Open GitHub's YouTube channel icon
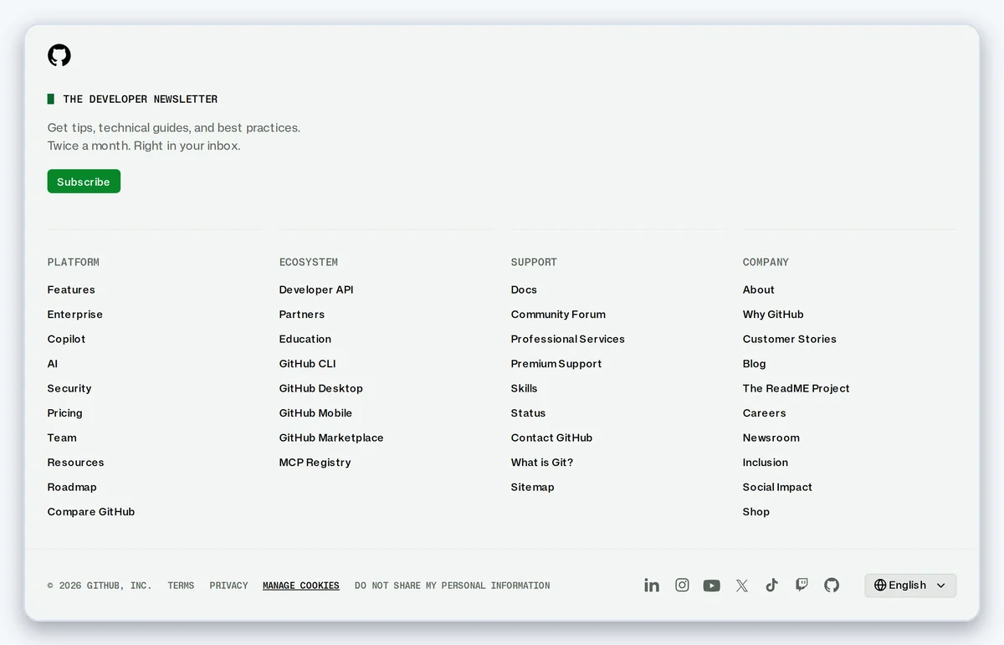 [x=712, y=586]
